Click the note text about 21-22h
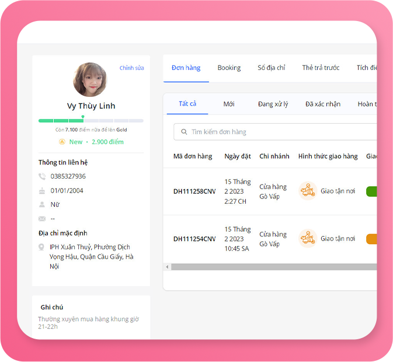Viewport: 393px width, 362px height. [x=89, y=323]
